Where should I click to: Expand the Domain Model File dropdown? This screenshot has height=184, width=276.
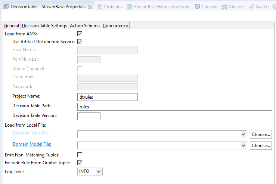click(x=244, y=146)
